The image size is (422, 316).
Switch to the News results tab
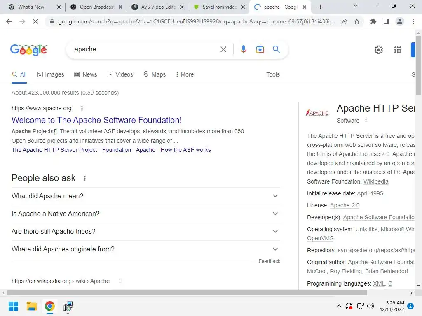tap(86, 74)
